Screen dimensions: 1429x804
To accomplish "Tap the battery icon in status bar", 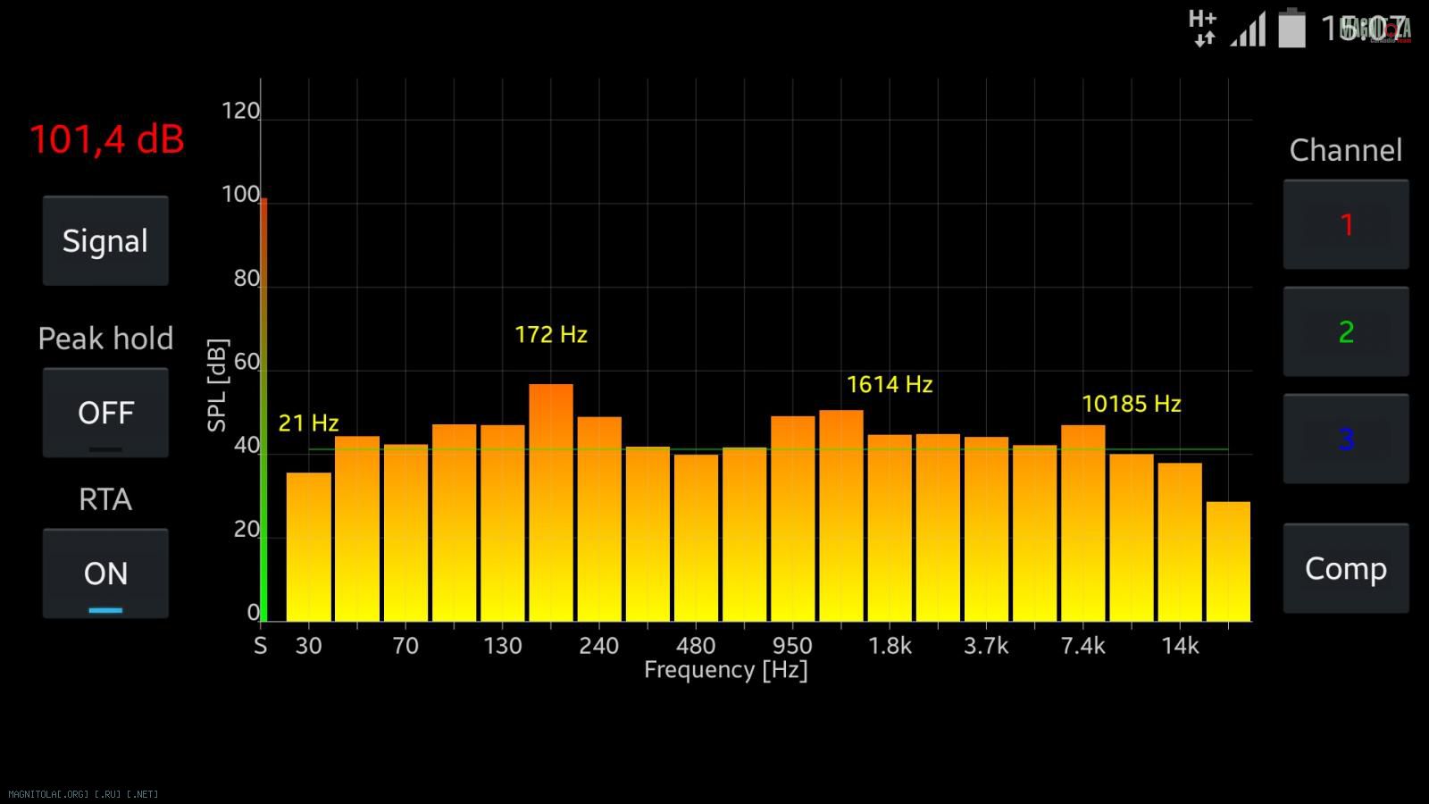I will click(1291, 29).
